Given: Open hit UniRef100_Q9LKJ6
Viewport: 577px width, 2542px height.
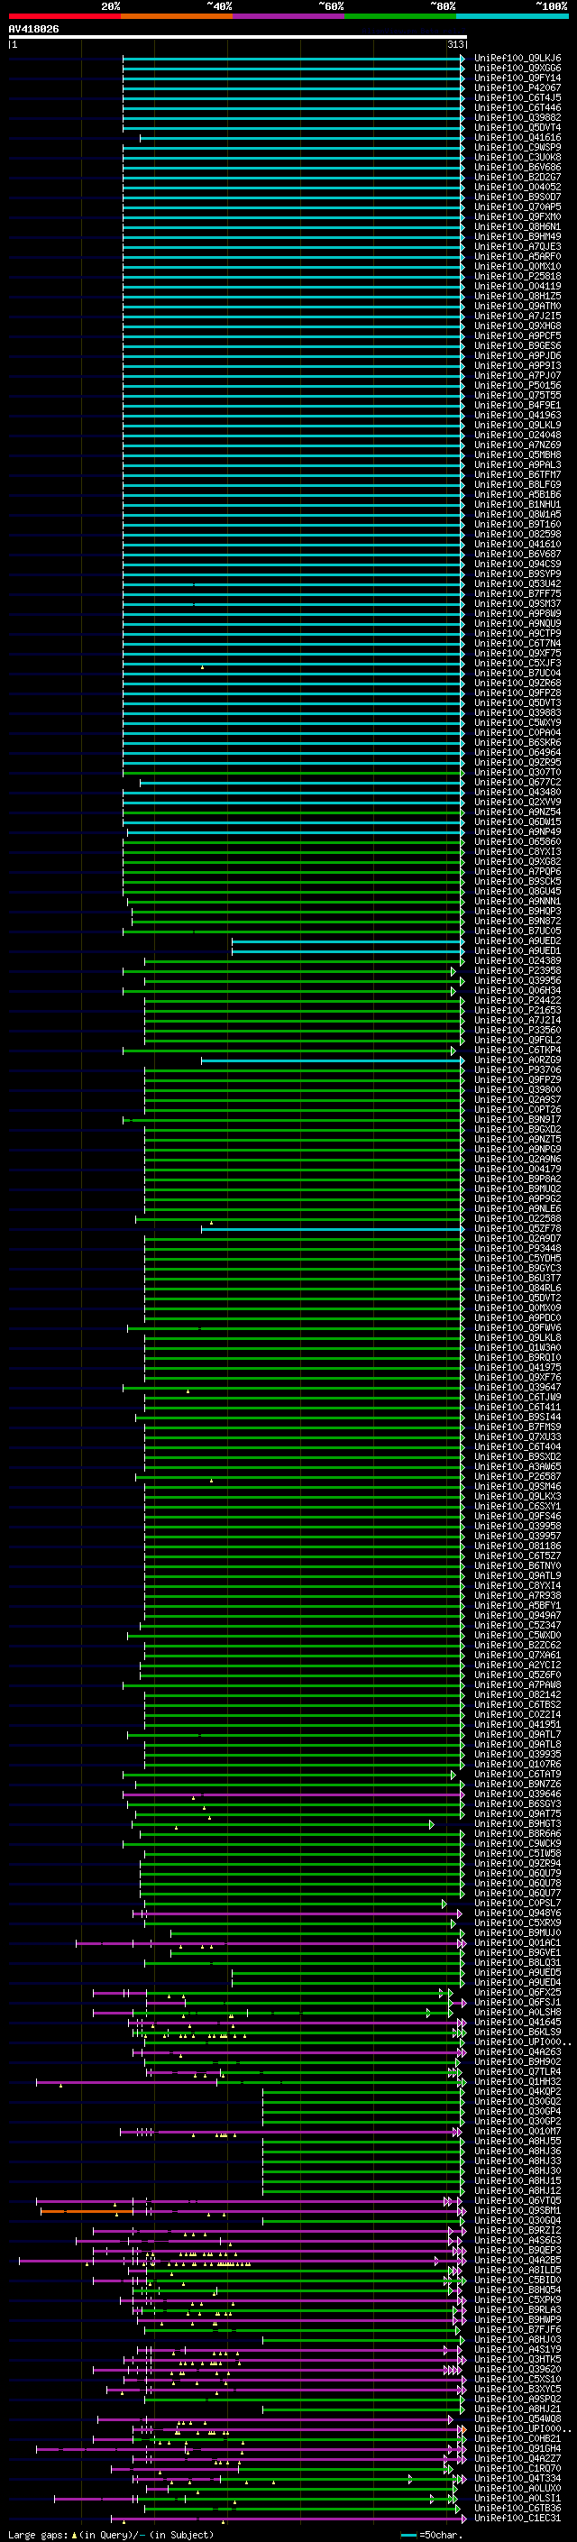Looking at the screenshot, I should point(517,59).
